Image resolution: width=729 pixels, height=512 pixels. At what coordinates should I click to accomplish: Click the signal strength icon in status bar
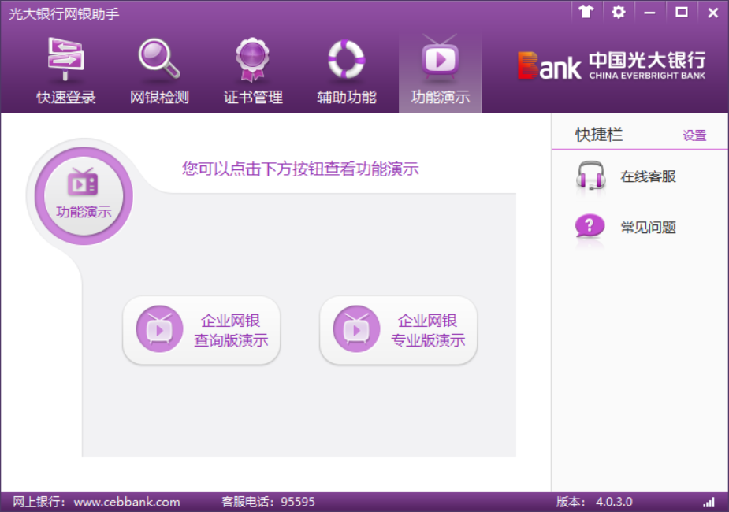coord(709,502)
